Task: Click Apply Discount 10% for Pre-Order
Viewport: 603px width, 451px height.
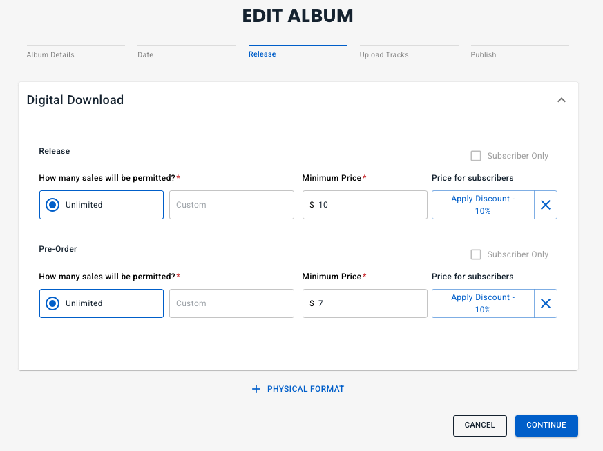Action: pyautogui.click(x=483, y=303)
